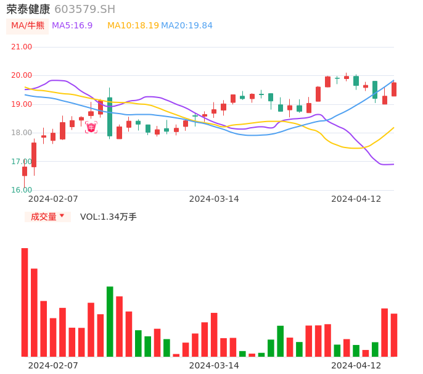Click the tallest green volume bar
423x374 pixels.
110,321
